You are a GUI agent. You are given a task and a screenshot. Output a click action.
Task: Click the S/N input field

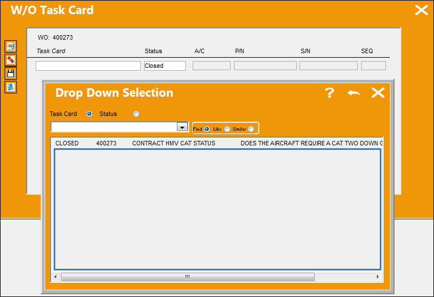[328, 66]
